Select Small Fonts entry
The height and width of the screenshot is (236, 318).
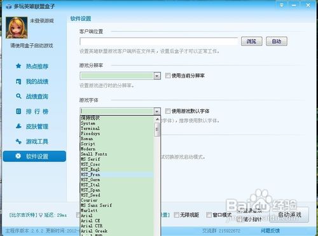click(117, 154)
